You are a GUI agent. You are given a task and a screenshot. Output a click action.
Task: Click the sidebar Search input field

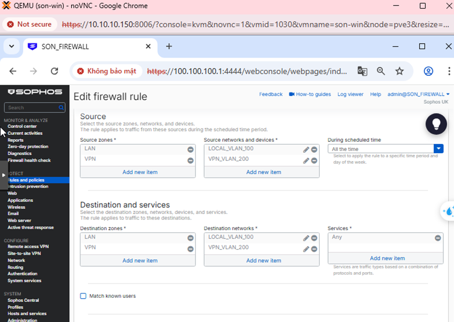[31, 107]
